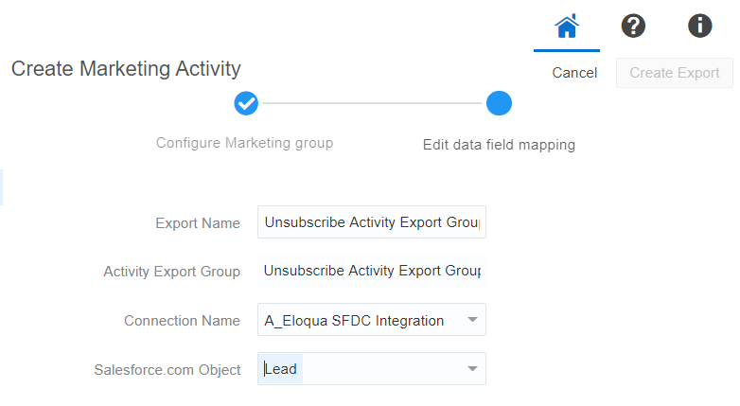740x406 pixels.
Task: Cancel the marketing activity creation
Action: coord(574,73)
